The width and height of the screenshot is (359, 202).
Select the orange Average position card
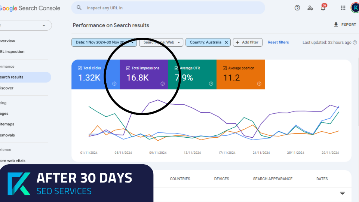click(x=240, y=74)
